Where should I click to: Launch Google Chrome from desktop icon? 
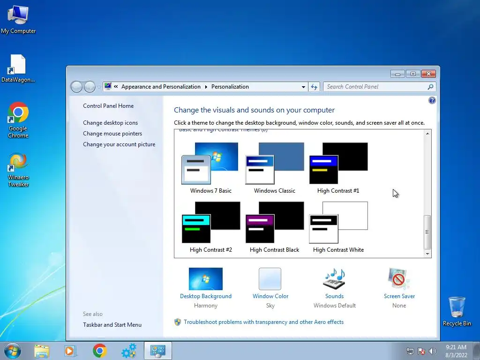(18, 120)
